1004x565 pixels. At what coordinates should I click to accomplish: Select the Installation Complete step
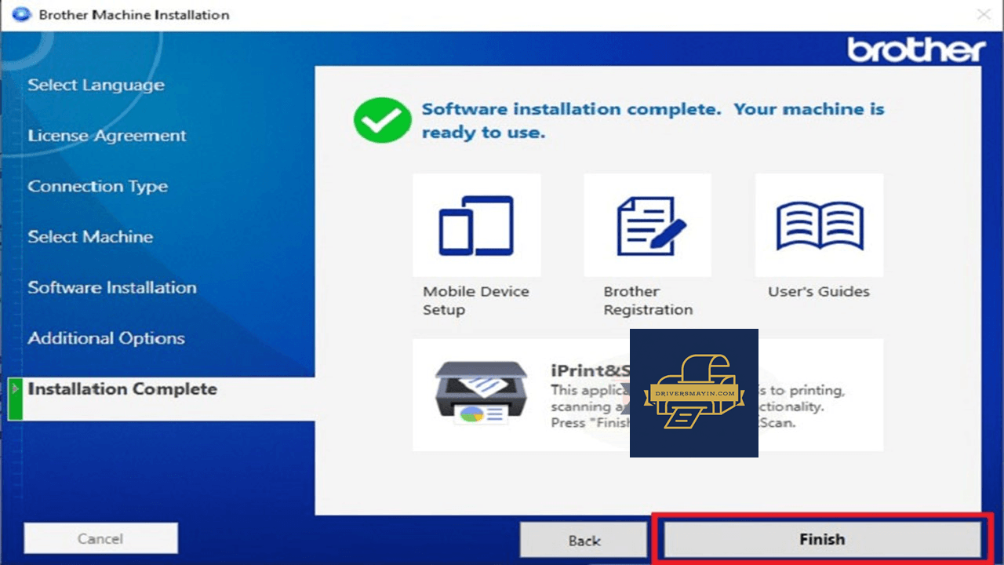[122, 389]
